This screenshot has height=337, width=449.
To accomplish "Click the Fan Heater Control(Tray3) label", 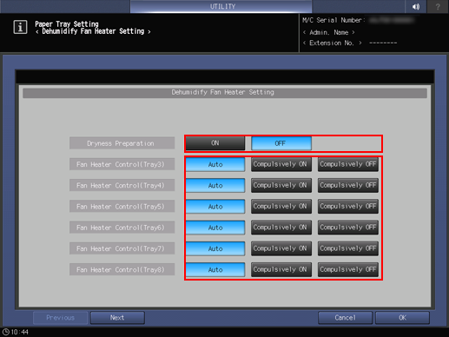I will coord(122,164).
